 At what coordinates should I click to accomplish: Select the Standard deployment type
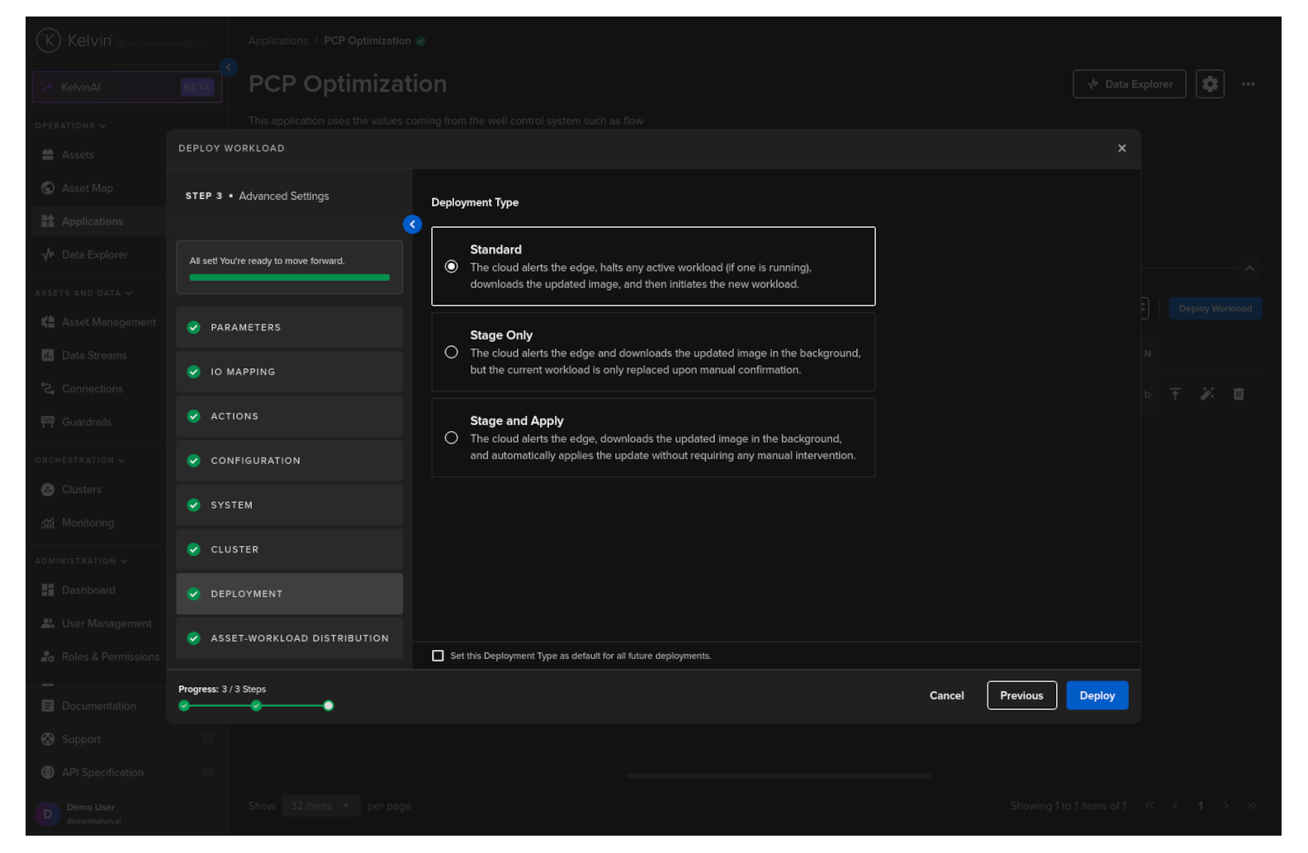tap(452, 267)
